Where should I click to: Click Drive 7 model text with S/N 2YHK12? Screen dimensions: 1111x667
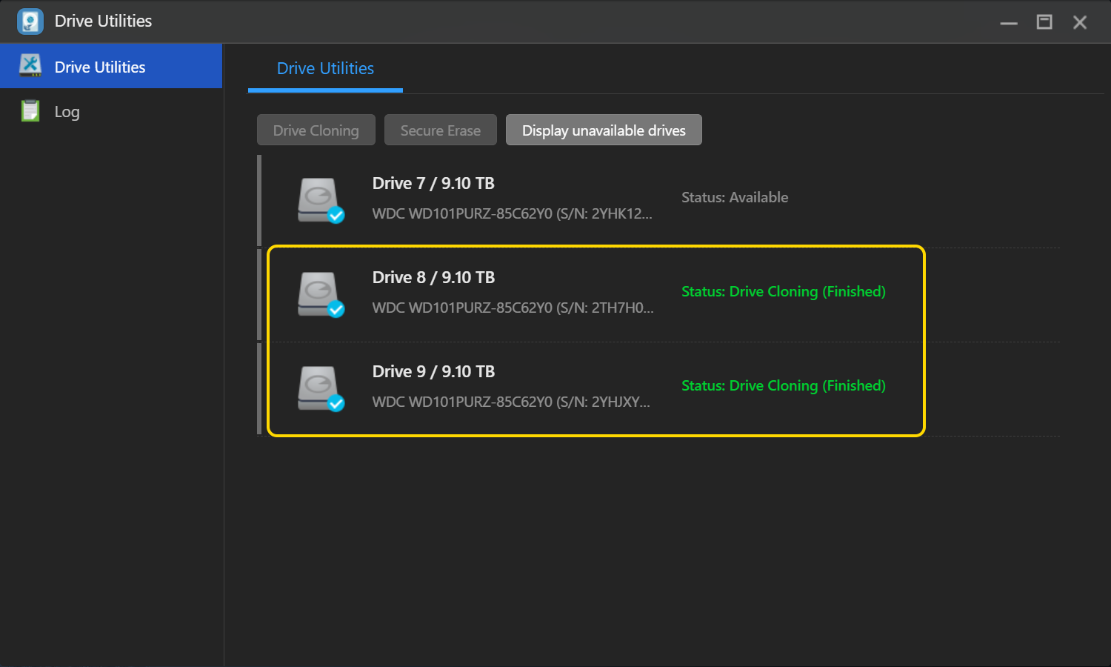tap(512, 213)
